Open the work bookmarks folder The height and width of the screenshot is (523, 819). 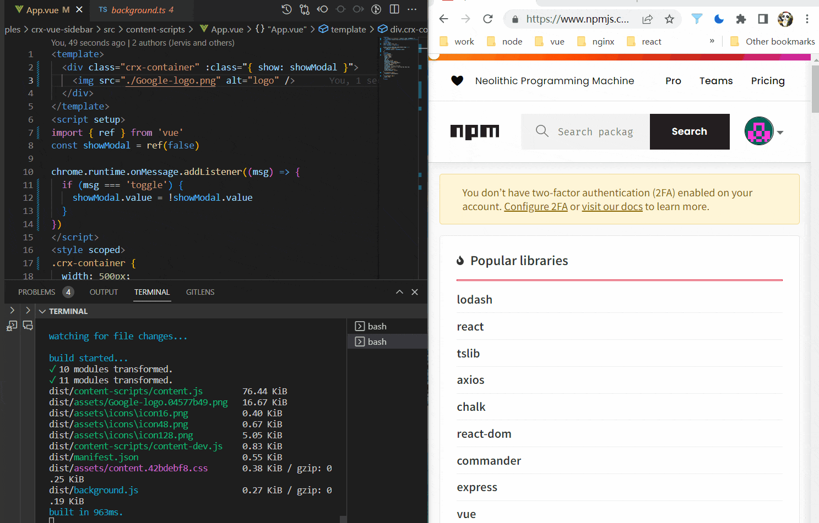457,41
